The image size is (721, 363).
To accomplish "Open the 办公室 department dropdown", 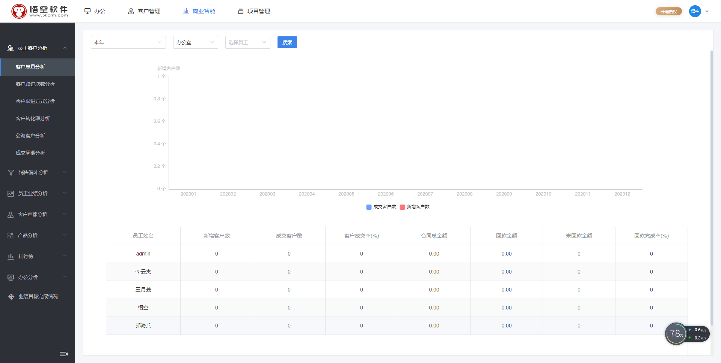I will [x=195, y=42].
